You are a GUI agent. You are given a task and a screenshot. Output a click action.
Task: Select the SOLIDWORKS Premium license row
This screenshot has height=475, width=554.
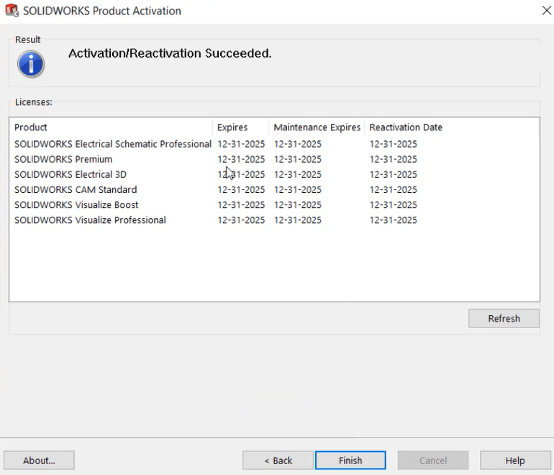click(x=63, y=159)
